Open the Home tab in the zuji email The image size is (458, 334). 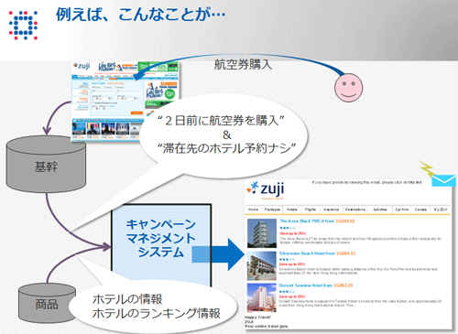coord(253,210)
